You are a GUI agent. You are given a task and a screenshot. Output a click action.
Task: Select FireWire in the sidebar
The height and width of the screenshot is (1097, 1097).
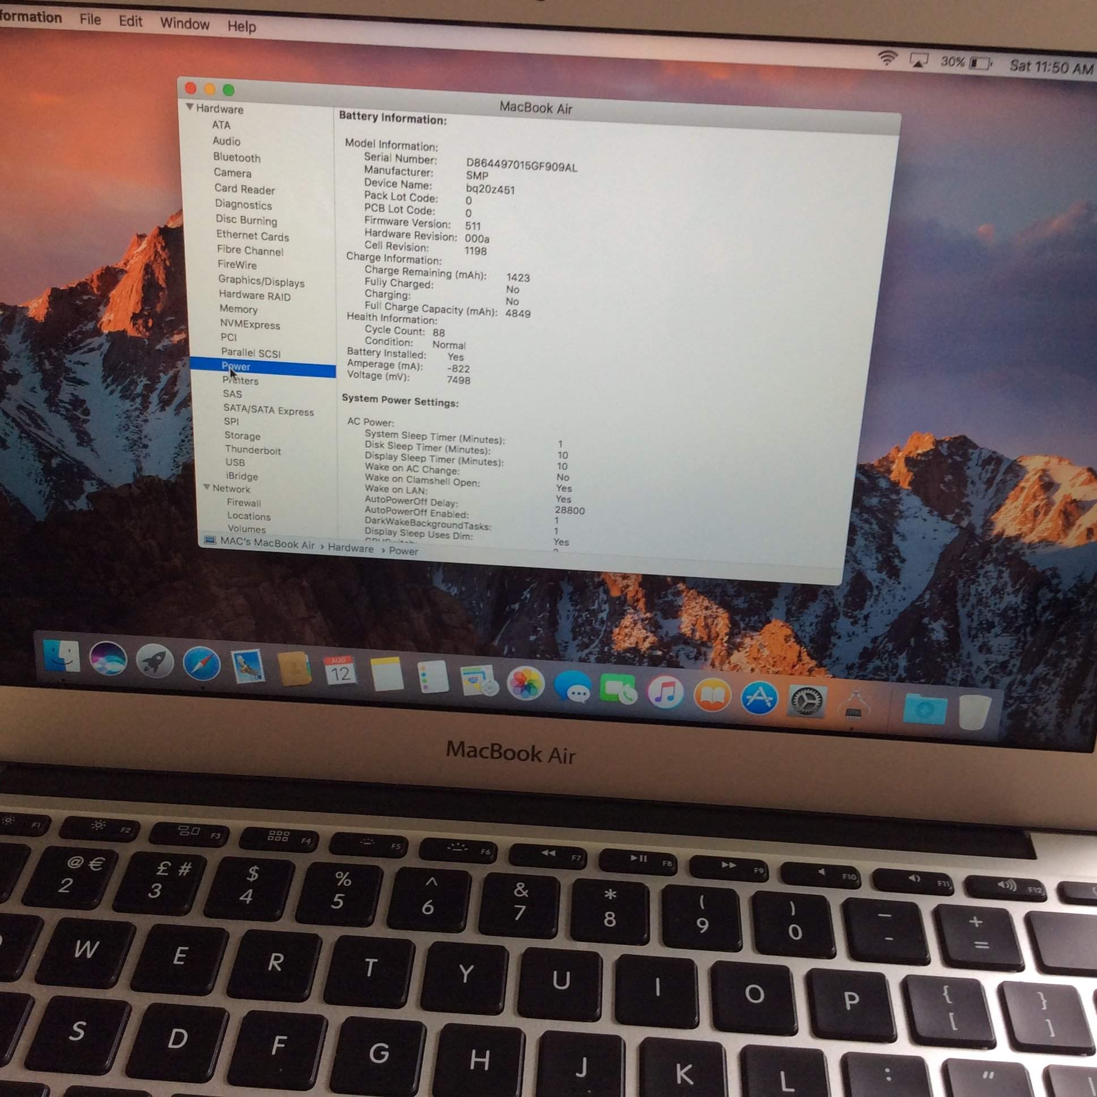point(237,265)
